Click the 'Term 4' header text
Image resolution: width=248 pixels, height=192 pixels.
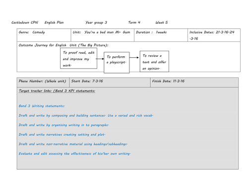click(134, 22)
